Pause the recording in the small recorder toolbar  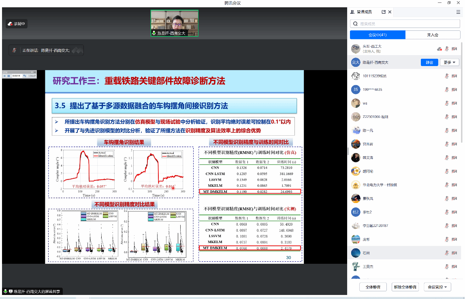(x=9, y=76)
